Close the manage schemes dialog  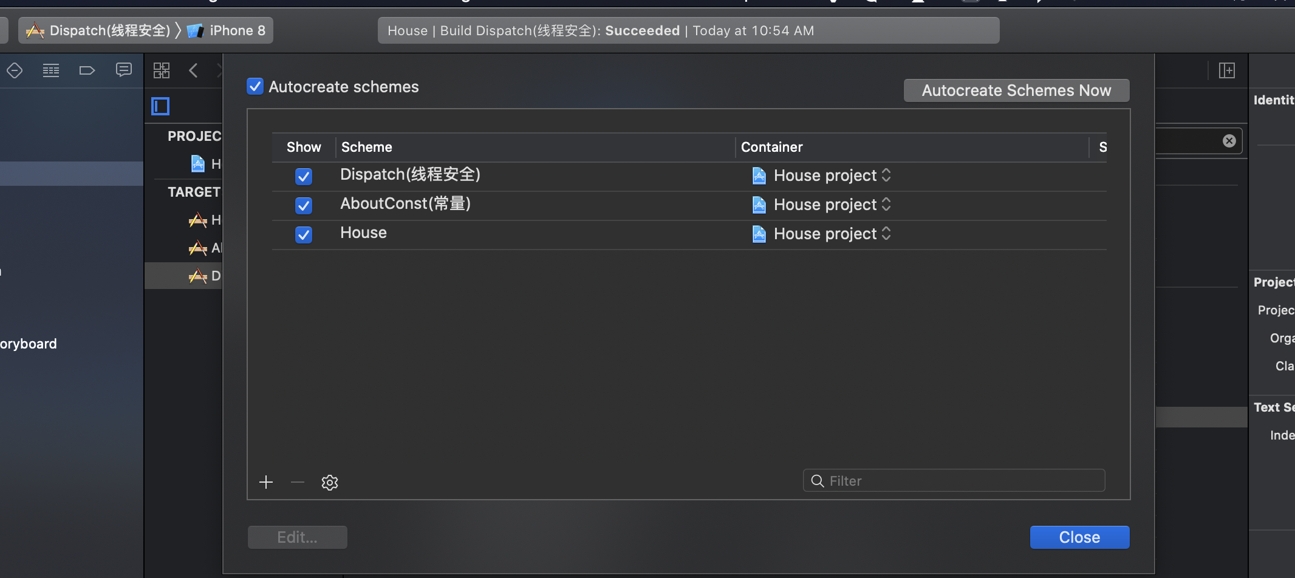[x=1079, y=537]
